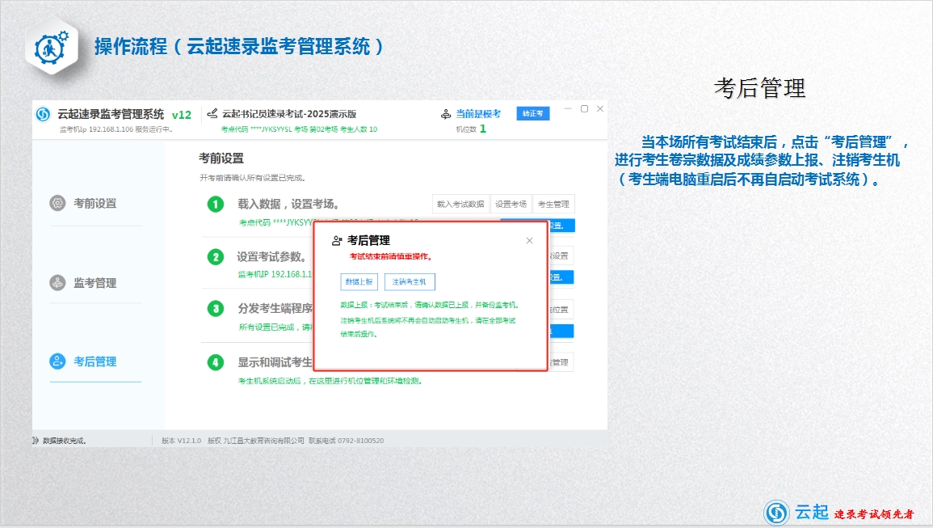Click the step text 设置考试参数
933x528 pixels.
pyautogui.click(x=271, y=257)
